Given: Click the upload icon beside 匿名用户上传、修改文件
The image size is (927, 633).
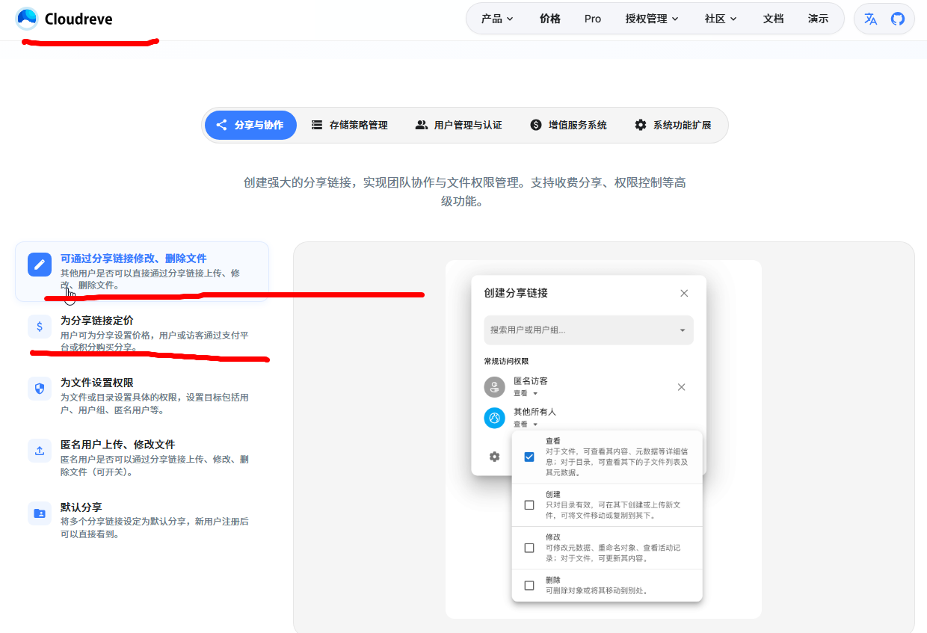Looking at the screenshot, I should coord(39,451).
